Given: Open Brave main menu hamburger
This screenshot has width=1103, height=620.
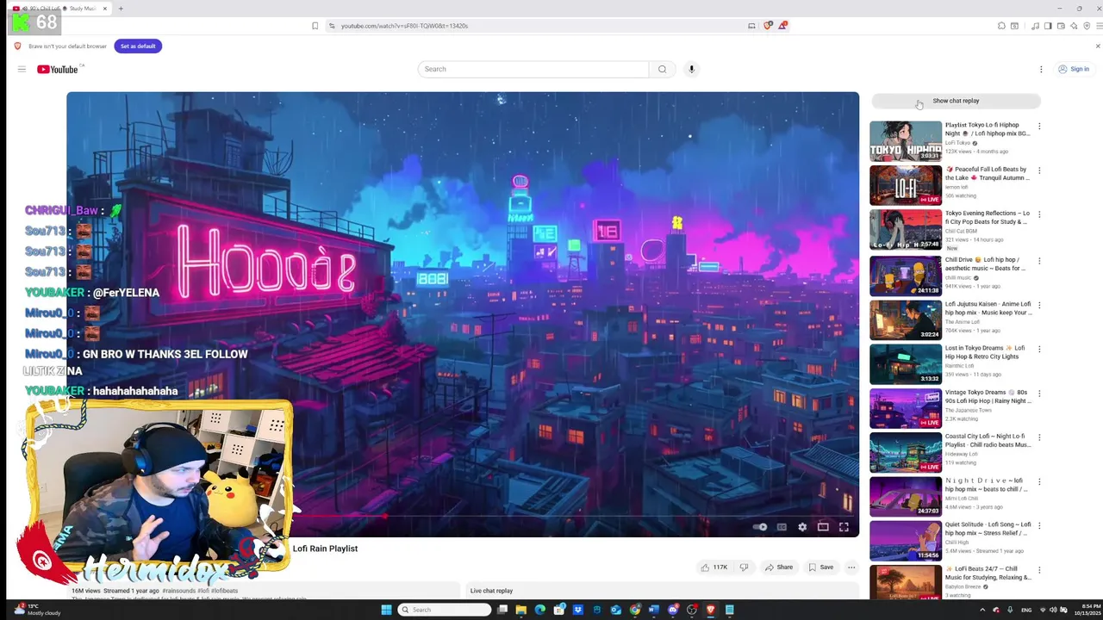Looking at the screenshot, I should tap(1098, 26).
